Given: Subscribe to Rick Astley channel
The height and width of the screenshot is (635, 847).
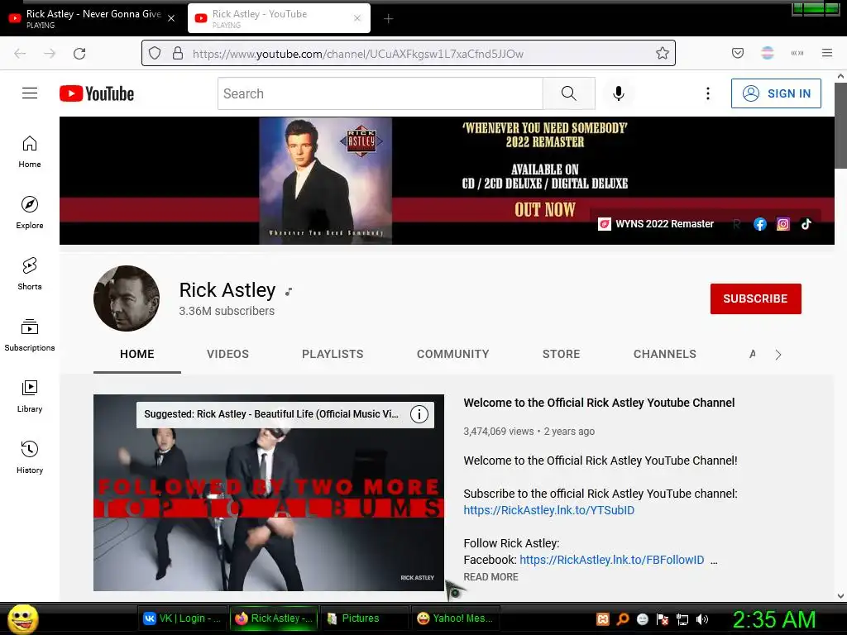Looking at the screenshot, I should point(756,298).
